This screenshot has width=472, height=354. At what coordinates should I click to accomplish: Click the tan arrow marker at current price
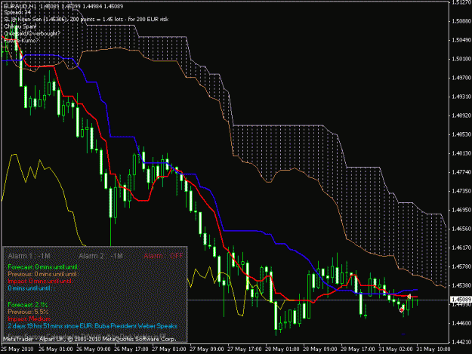point(409,297)
